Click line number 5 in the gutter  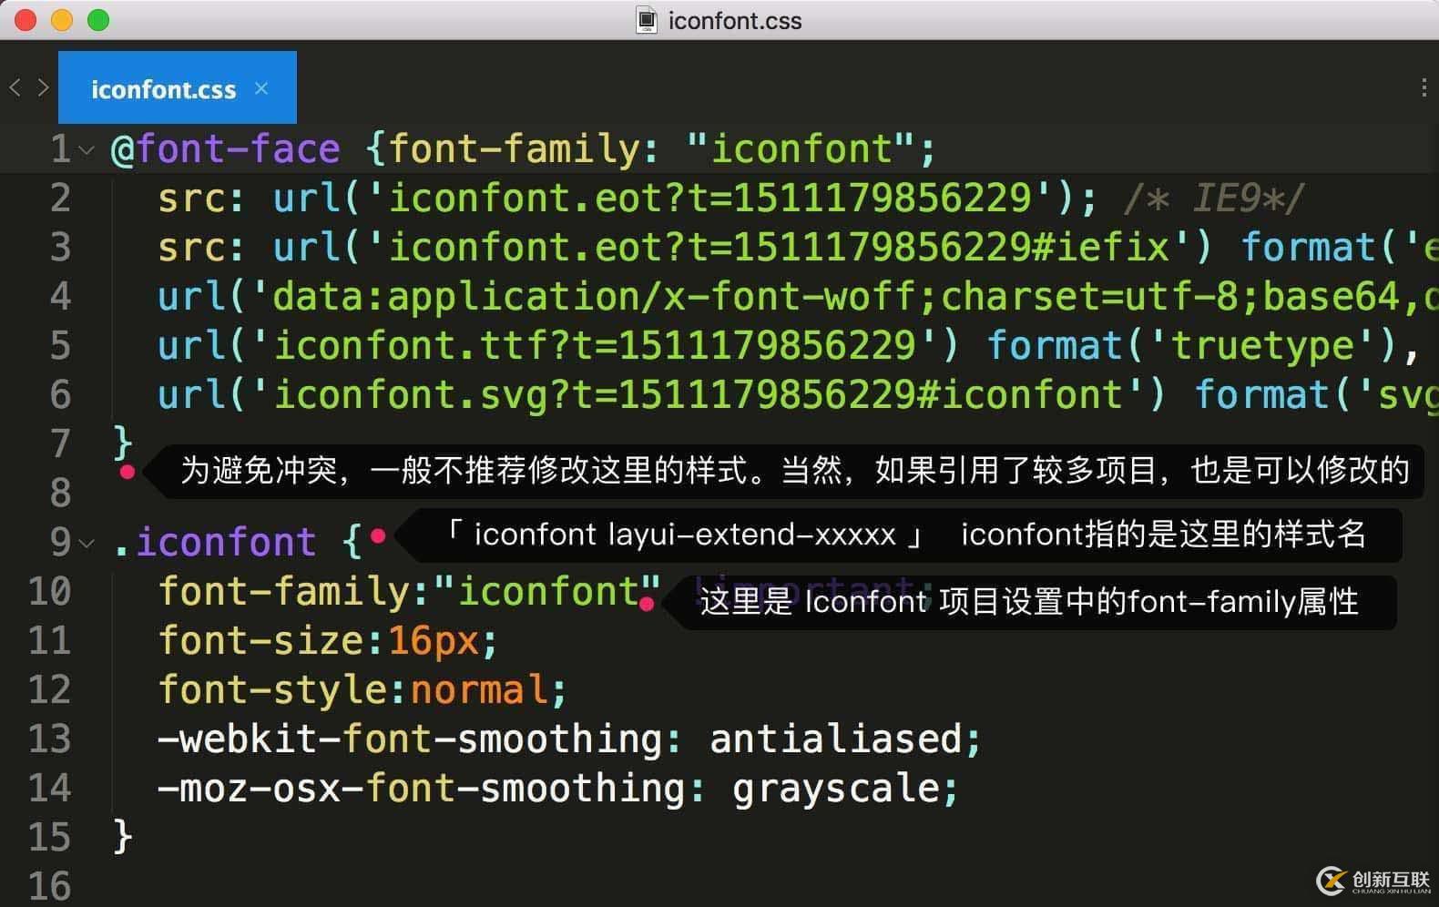[x=60, y=345]
